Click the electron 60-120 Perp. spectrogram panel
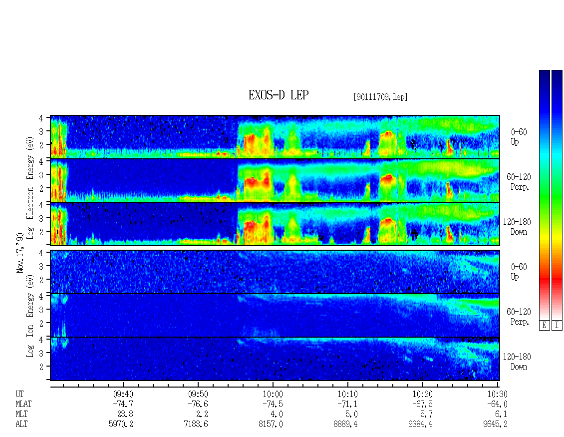The image size is (564, 437). click(275, 180)
